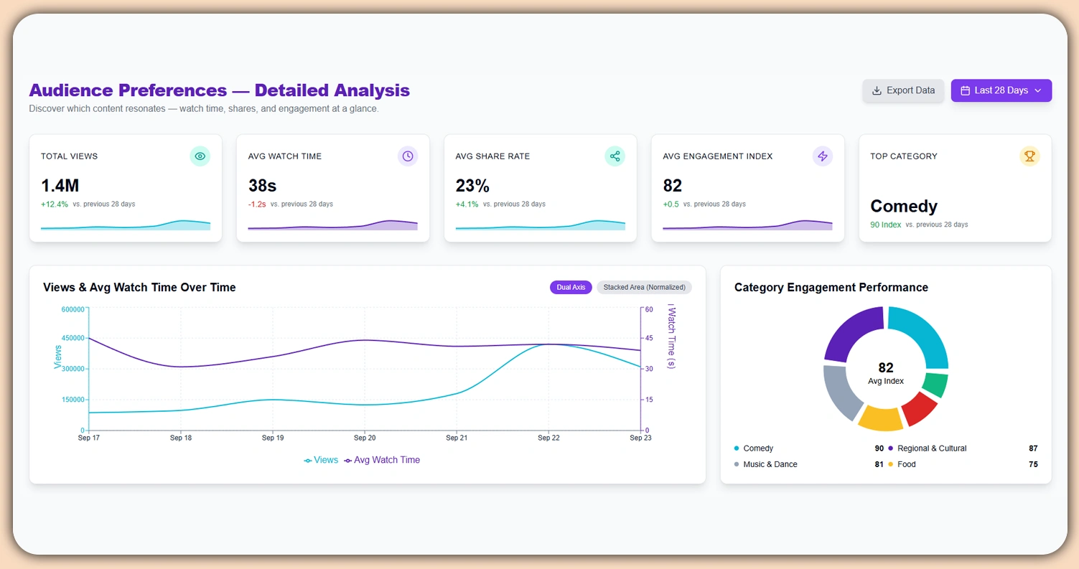The width and height of the screenshot is (1079, 569).
Task: Click the trophy icon on Top Category card
Action: point(1029,156)
